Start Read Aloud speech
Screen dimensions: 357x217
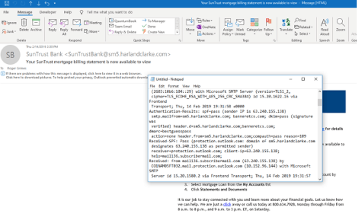pyautogui.click(x=324, y=27)
